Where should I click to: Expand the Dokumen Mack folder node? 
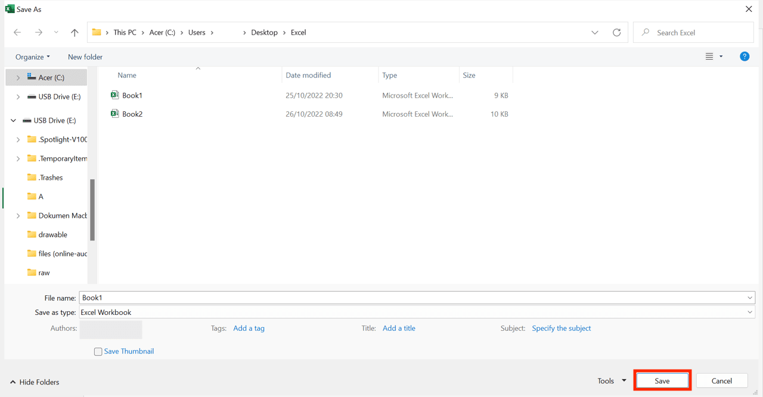click(x=18, y=215)
